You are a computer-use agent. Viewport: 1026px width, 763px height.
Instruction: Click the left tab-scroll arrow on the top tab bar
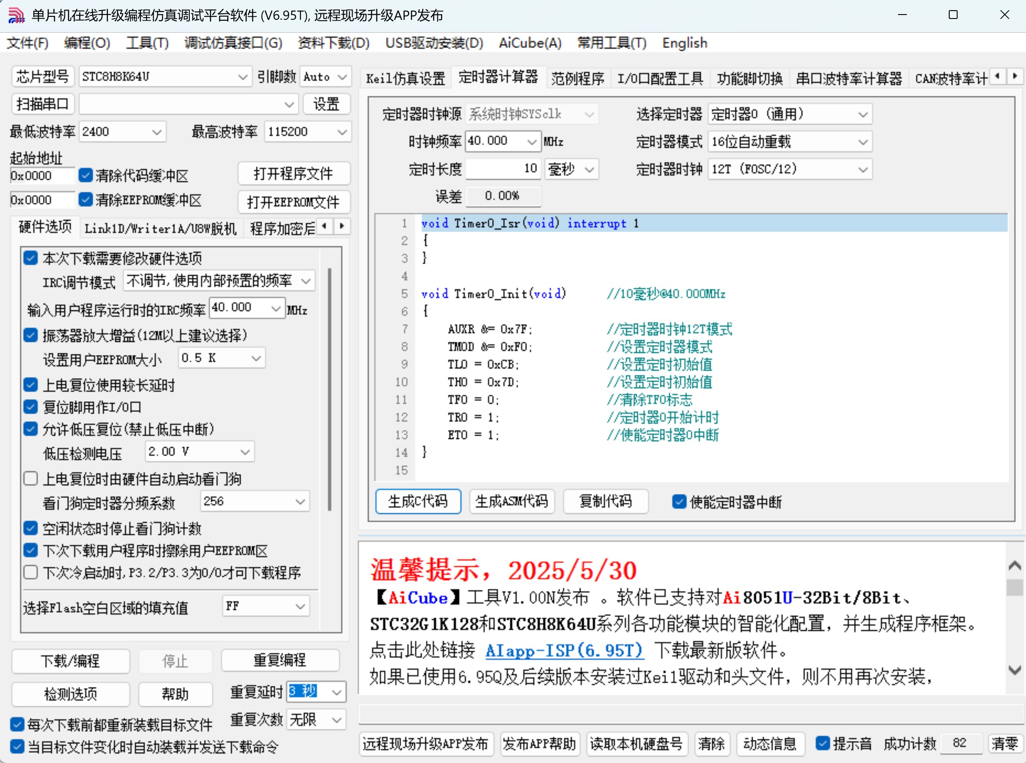tap(997, 76)
